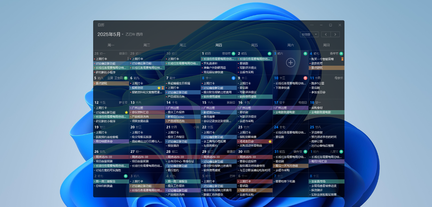Click the red 班 workday badge on May 10

305,78
